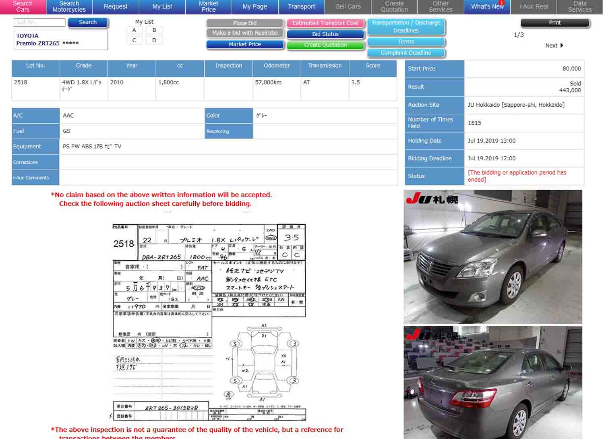Screen dimensions: 604x439
Task: Select the bidding period ended status
Action: pos(517,176)
